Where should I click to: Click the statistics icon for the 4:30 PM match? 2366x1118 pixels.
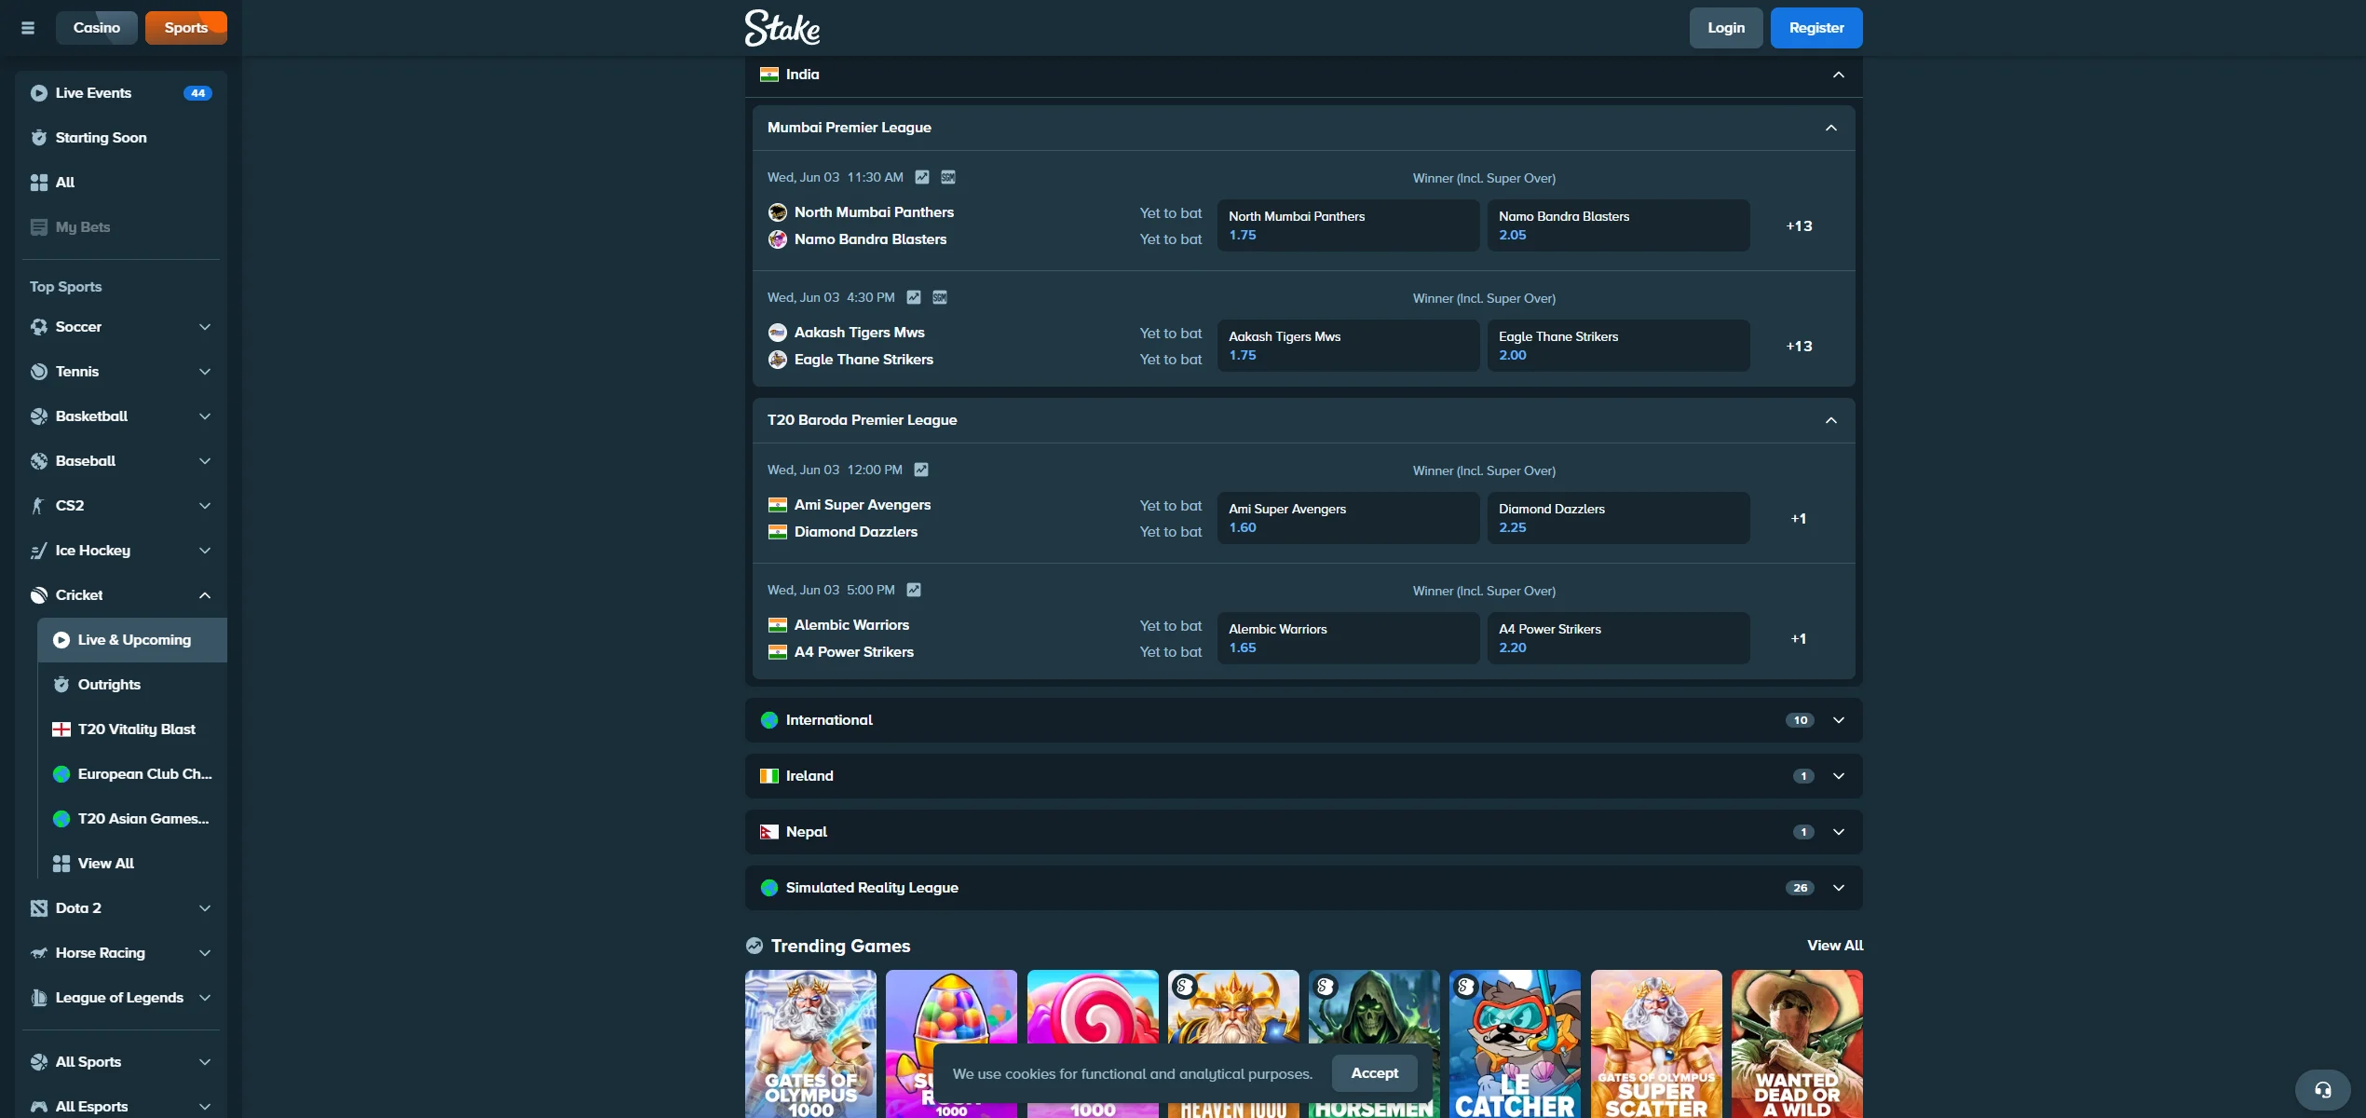tap(914, 297)
